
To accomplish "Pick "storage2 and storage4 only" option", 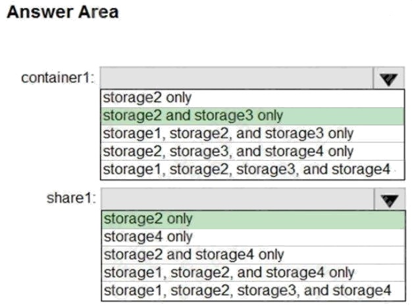I will (x=251, y=254).
